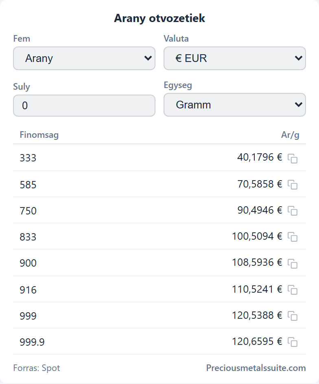
Task: Select the 999.9 fineness row
Action: coord(159,341)
